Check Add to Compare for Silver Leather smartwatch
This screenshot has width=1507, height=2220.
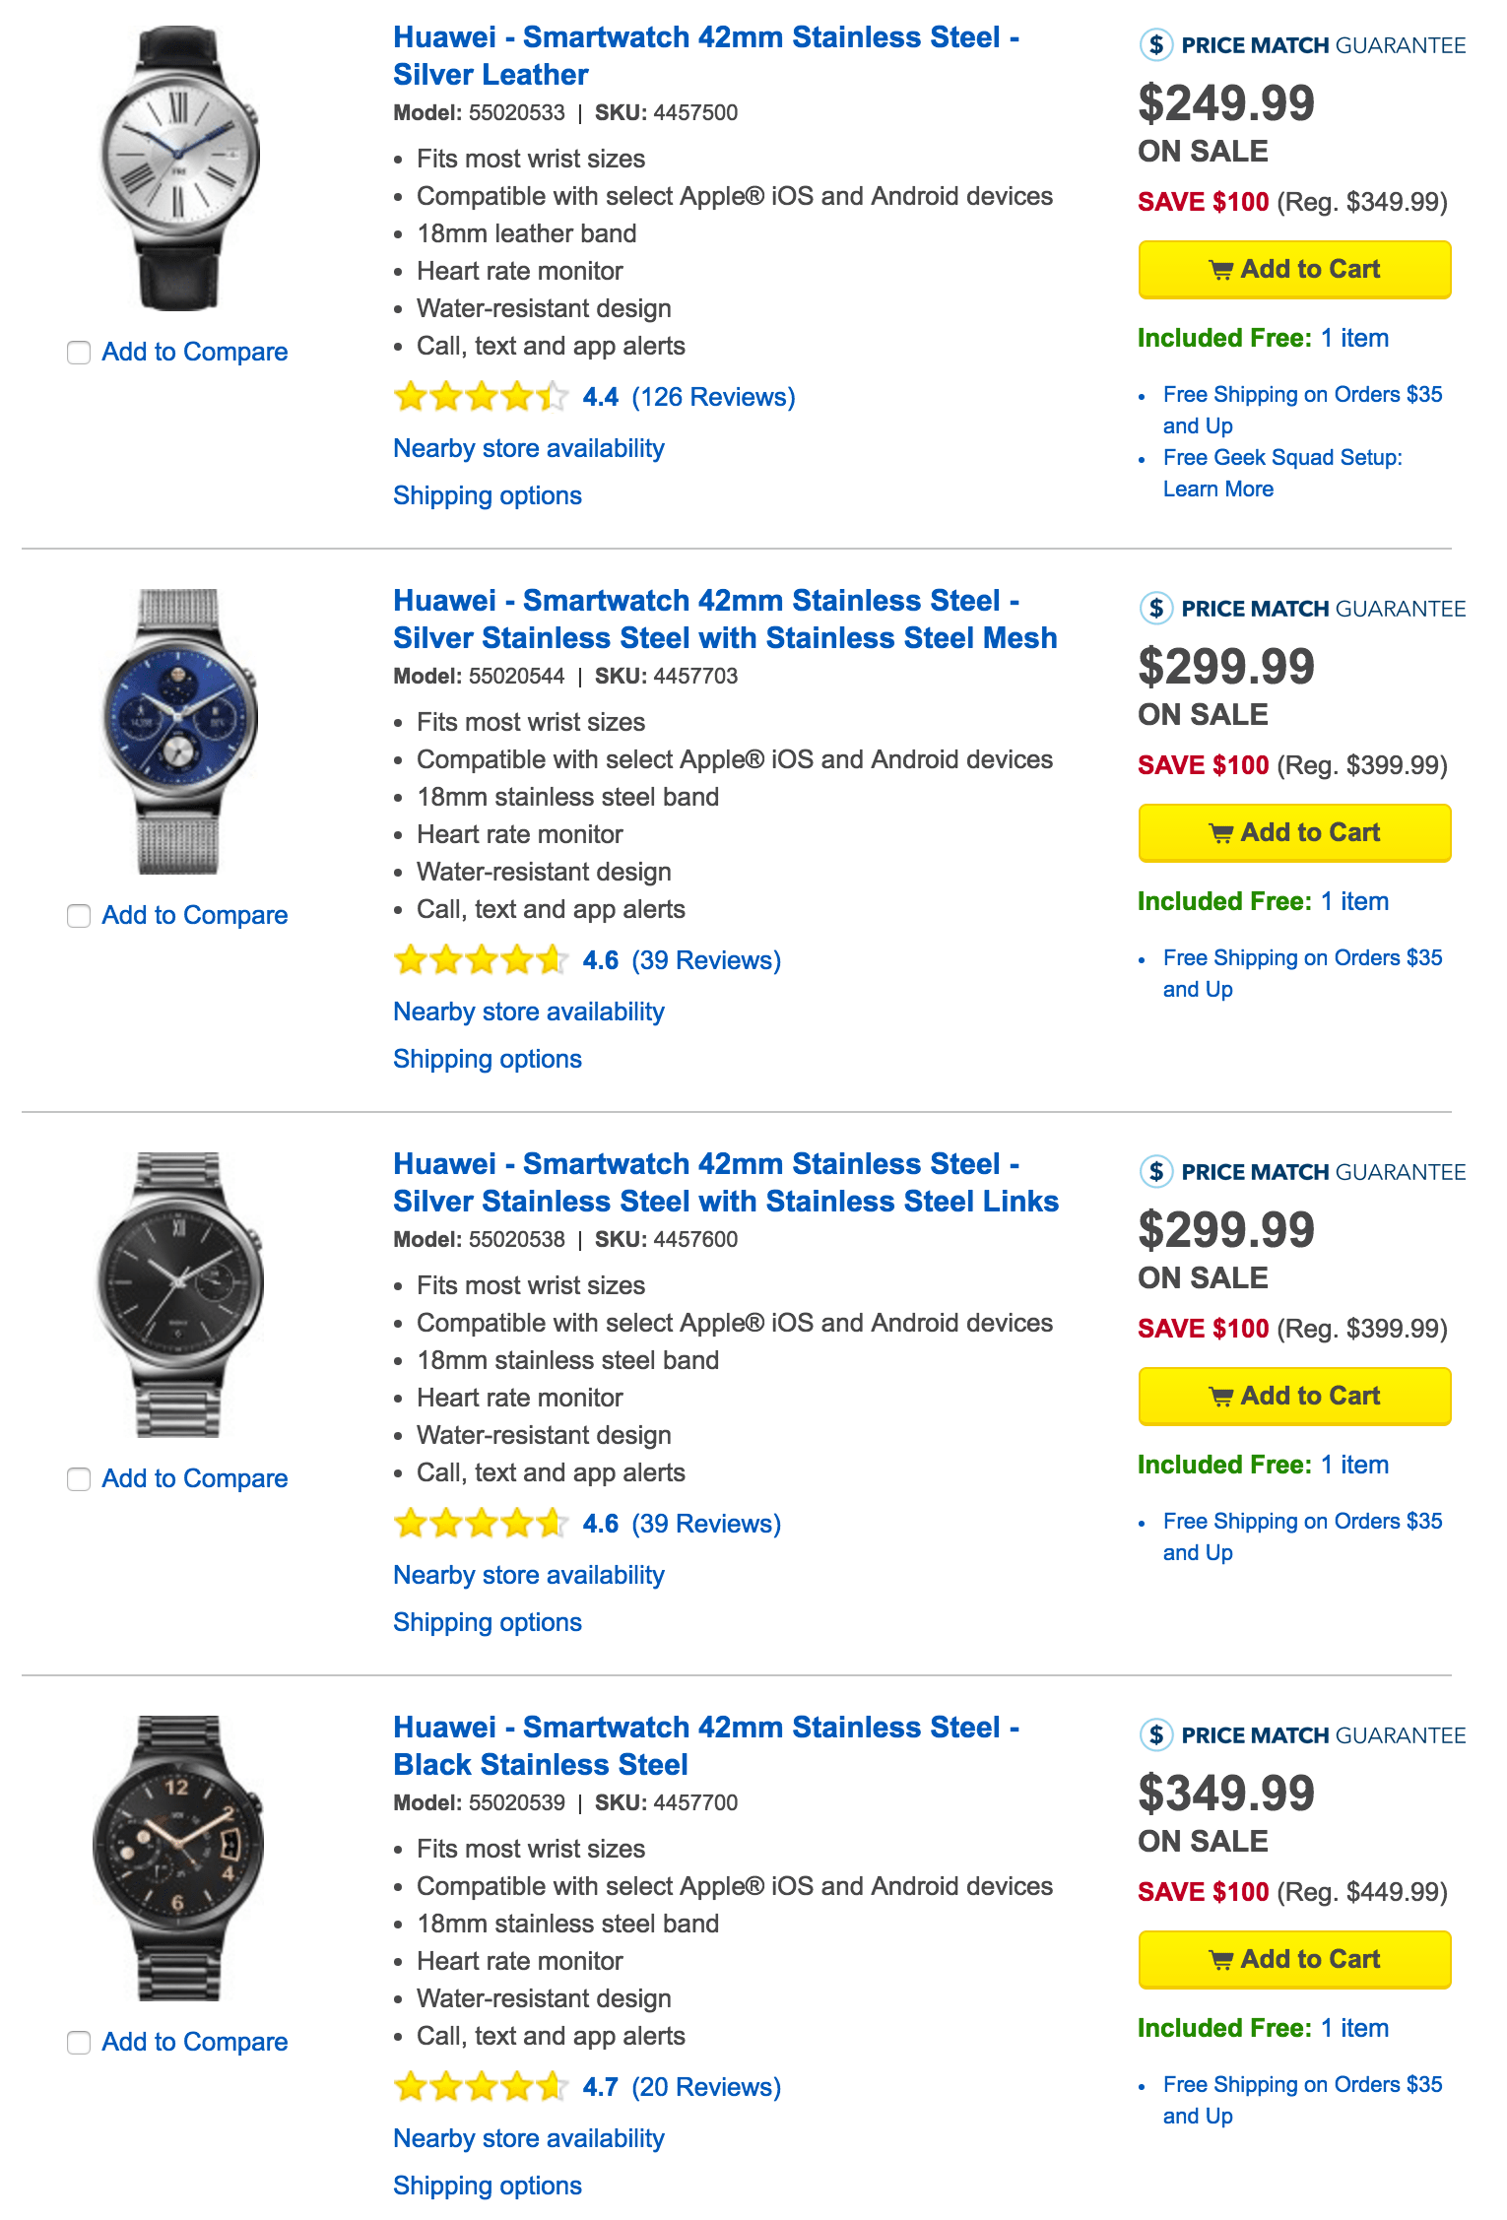pos(79,352)
